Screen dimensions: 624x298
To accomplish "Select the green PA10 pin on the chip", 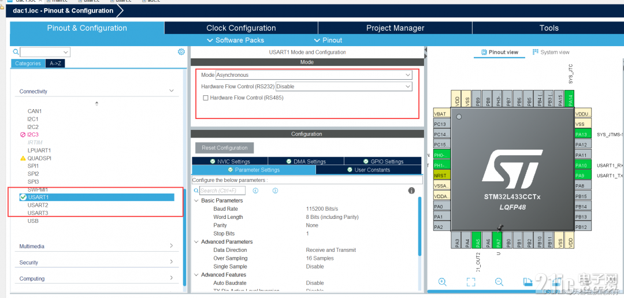I will pyautogui.click(x=583, y=165).
